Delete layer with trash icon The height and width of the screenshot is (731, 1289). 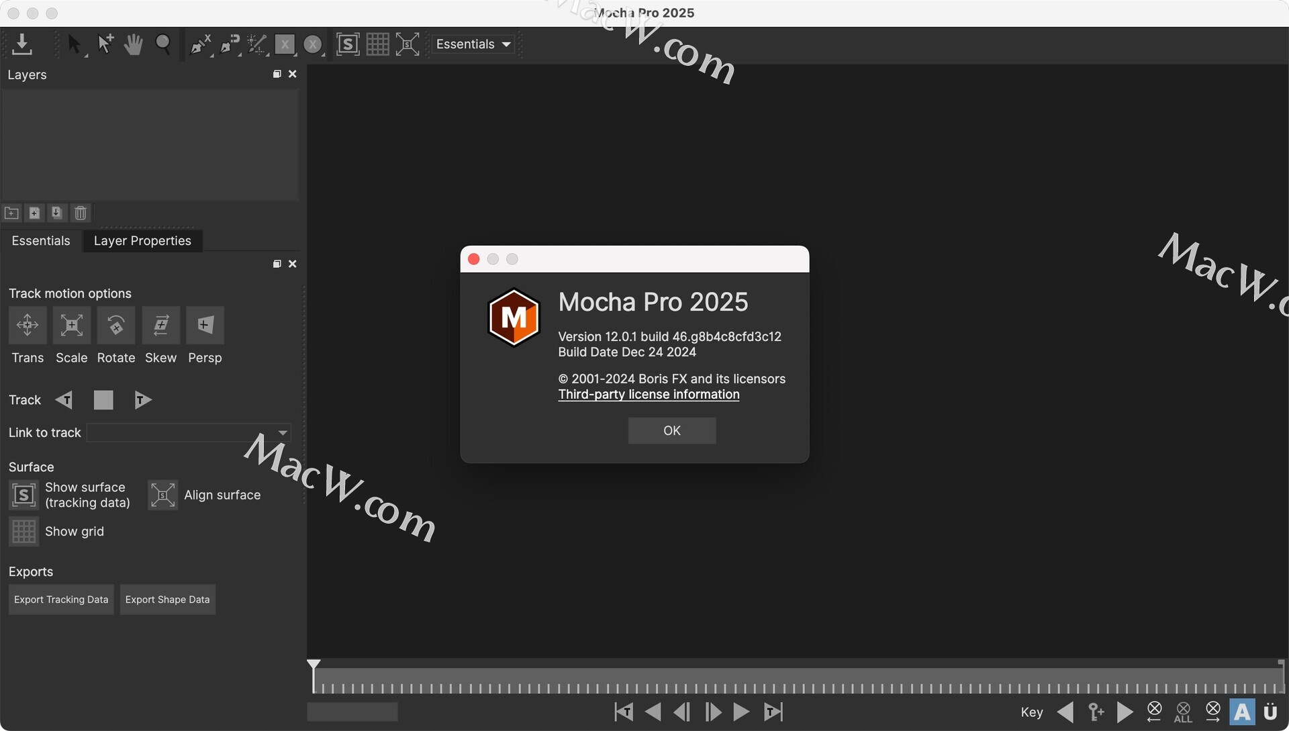pyautogui.click(x=81, y=213)
